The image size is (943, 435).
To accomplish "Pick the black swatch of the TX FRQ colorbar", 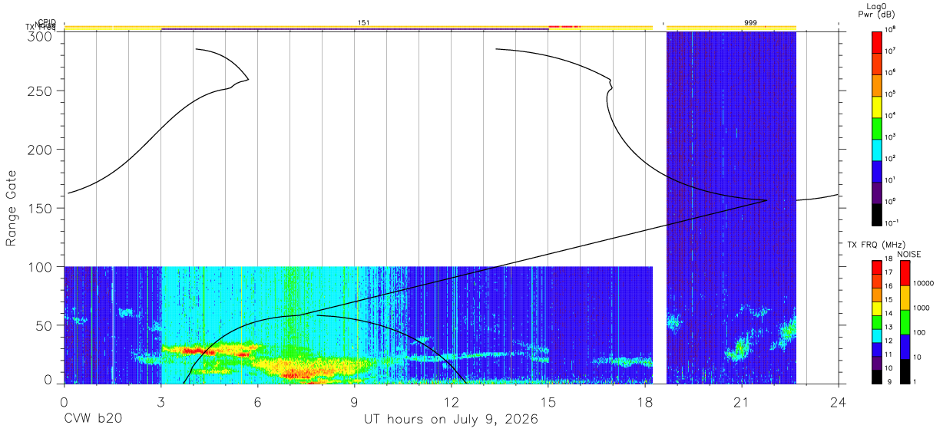I will click(x=877, y=377).
